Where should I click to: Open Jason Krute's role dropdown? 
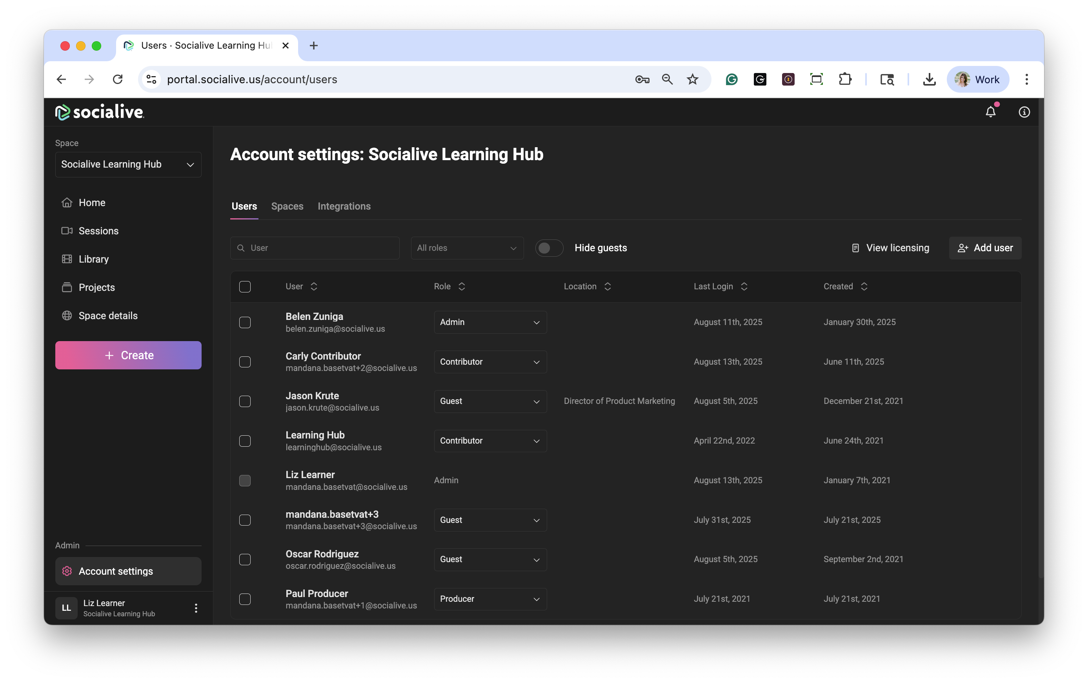tap(490, 401)
